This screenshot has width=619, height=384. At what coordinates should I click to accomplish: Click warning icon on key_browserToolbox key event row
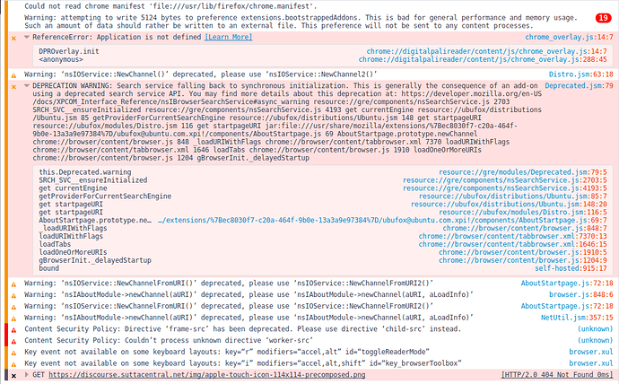13,364
